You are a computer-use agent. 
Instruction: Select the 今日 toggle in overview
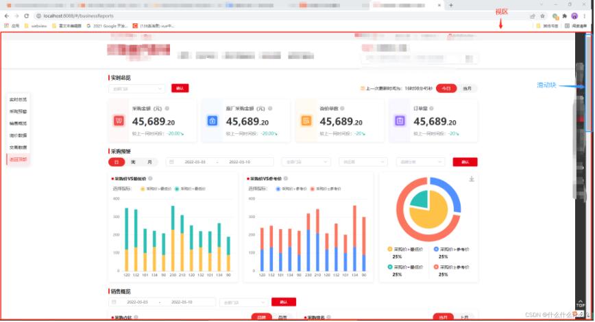[x=446, y=88]
